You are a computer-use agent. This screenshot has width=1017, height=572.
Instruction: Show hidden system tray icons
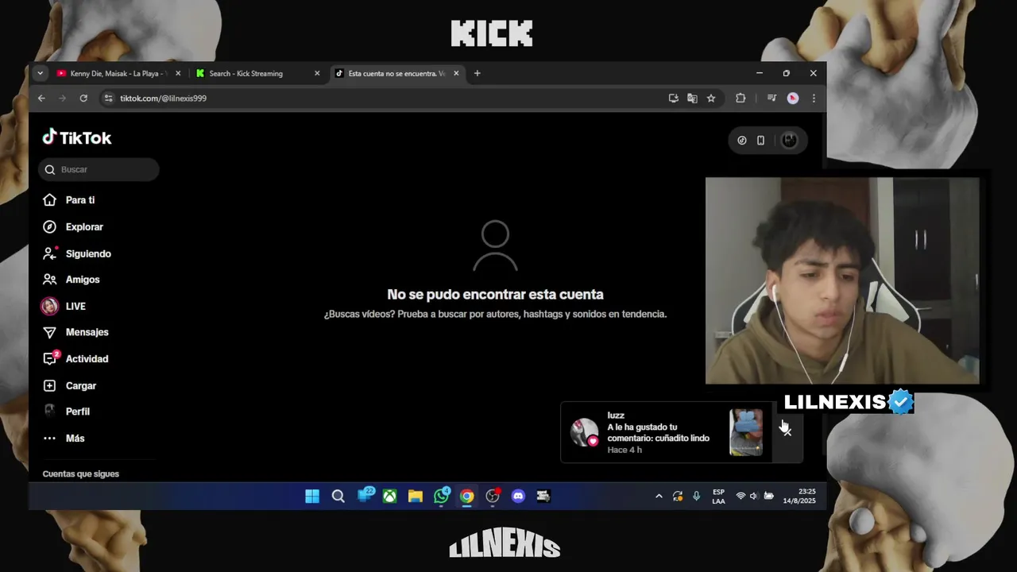tap(659, 497)
